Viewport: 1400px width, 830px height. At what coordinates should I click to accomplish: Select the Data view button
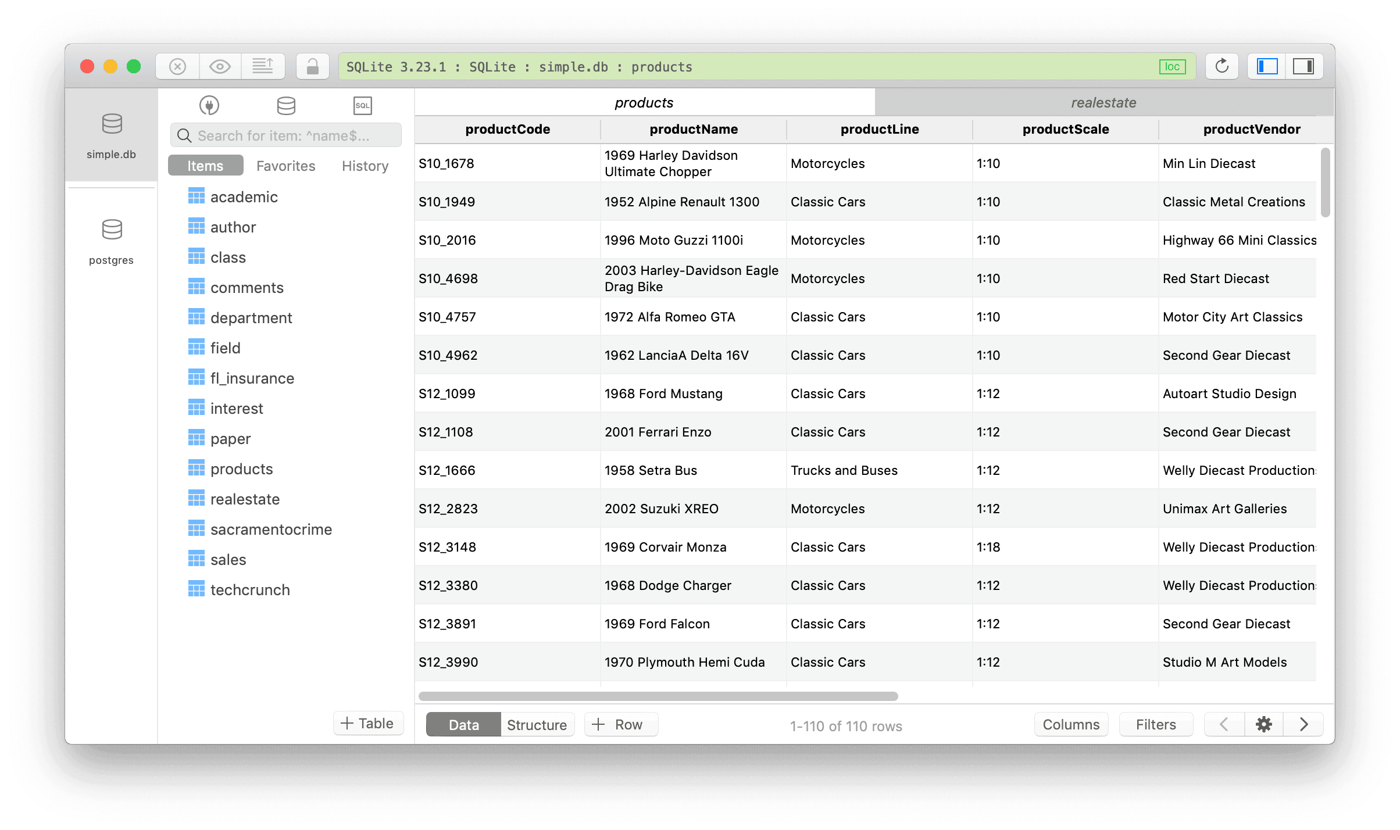tap(463, 725)
